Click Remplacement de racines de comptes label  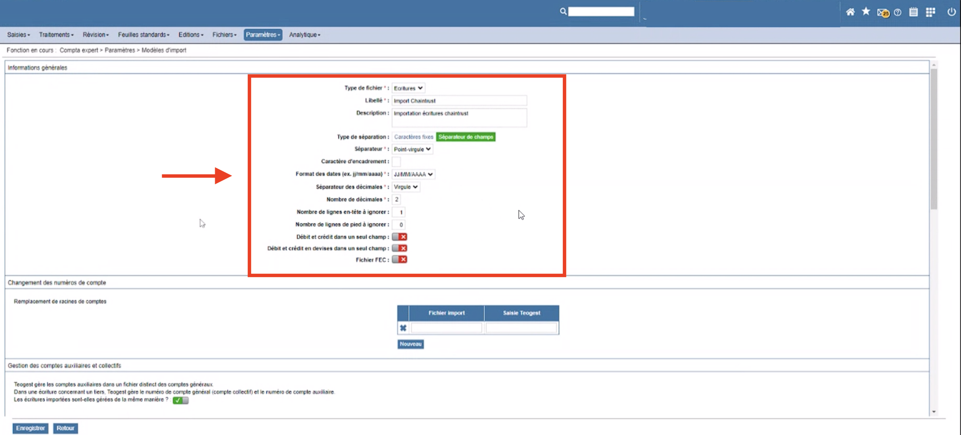pos(60,301)
